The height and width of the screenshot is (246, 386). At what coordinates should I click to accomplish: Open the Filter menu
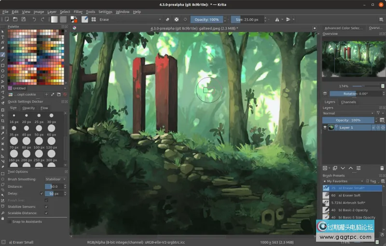[78, 12]
